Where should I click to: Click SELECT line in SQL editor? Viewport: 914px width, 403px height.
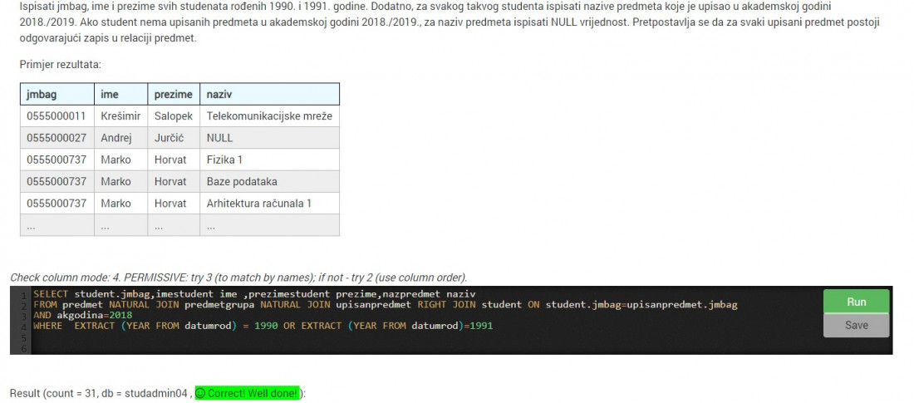(x=254, y=294)
